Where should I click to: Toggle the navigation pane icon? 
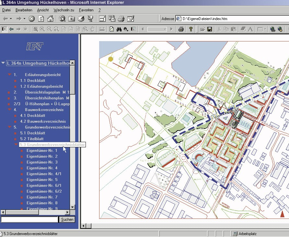click(x=4, y=29)
